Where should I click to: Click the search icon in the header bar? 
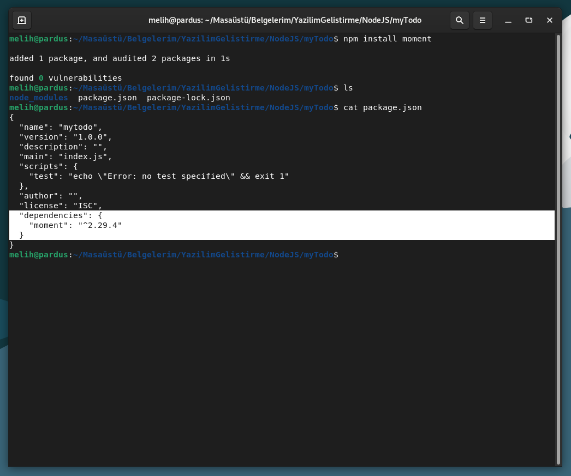point(460,20)
